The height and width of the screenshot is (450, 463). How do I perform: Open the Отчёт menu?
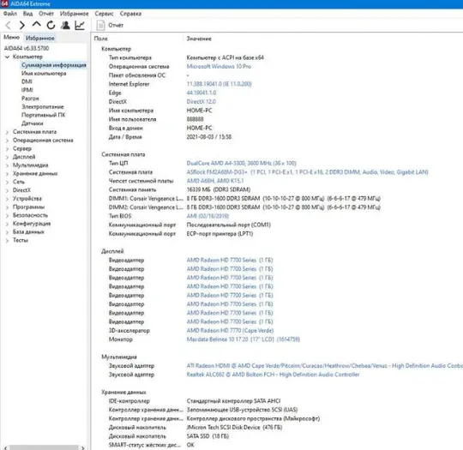46,14
